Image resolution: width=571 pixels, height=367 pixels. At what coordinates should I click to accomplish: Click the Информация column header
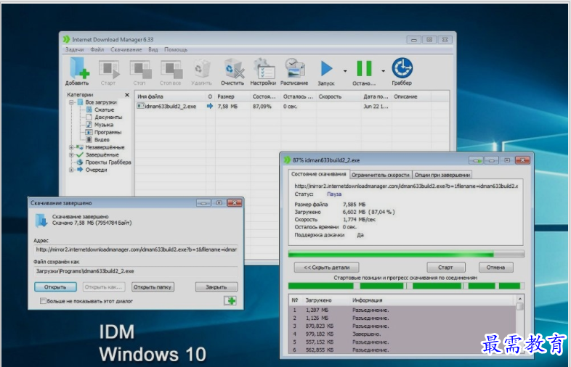pyautogui.click(x=367, y=300)
